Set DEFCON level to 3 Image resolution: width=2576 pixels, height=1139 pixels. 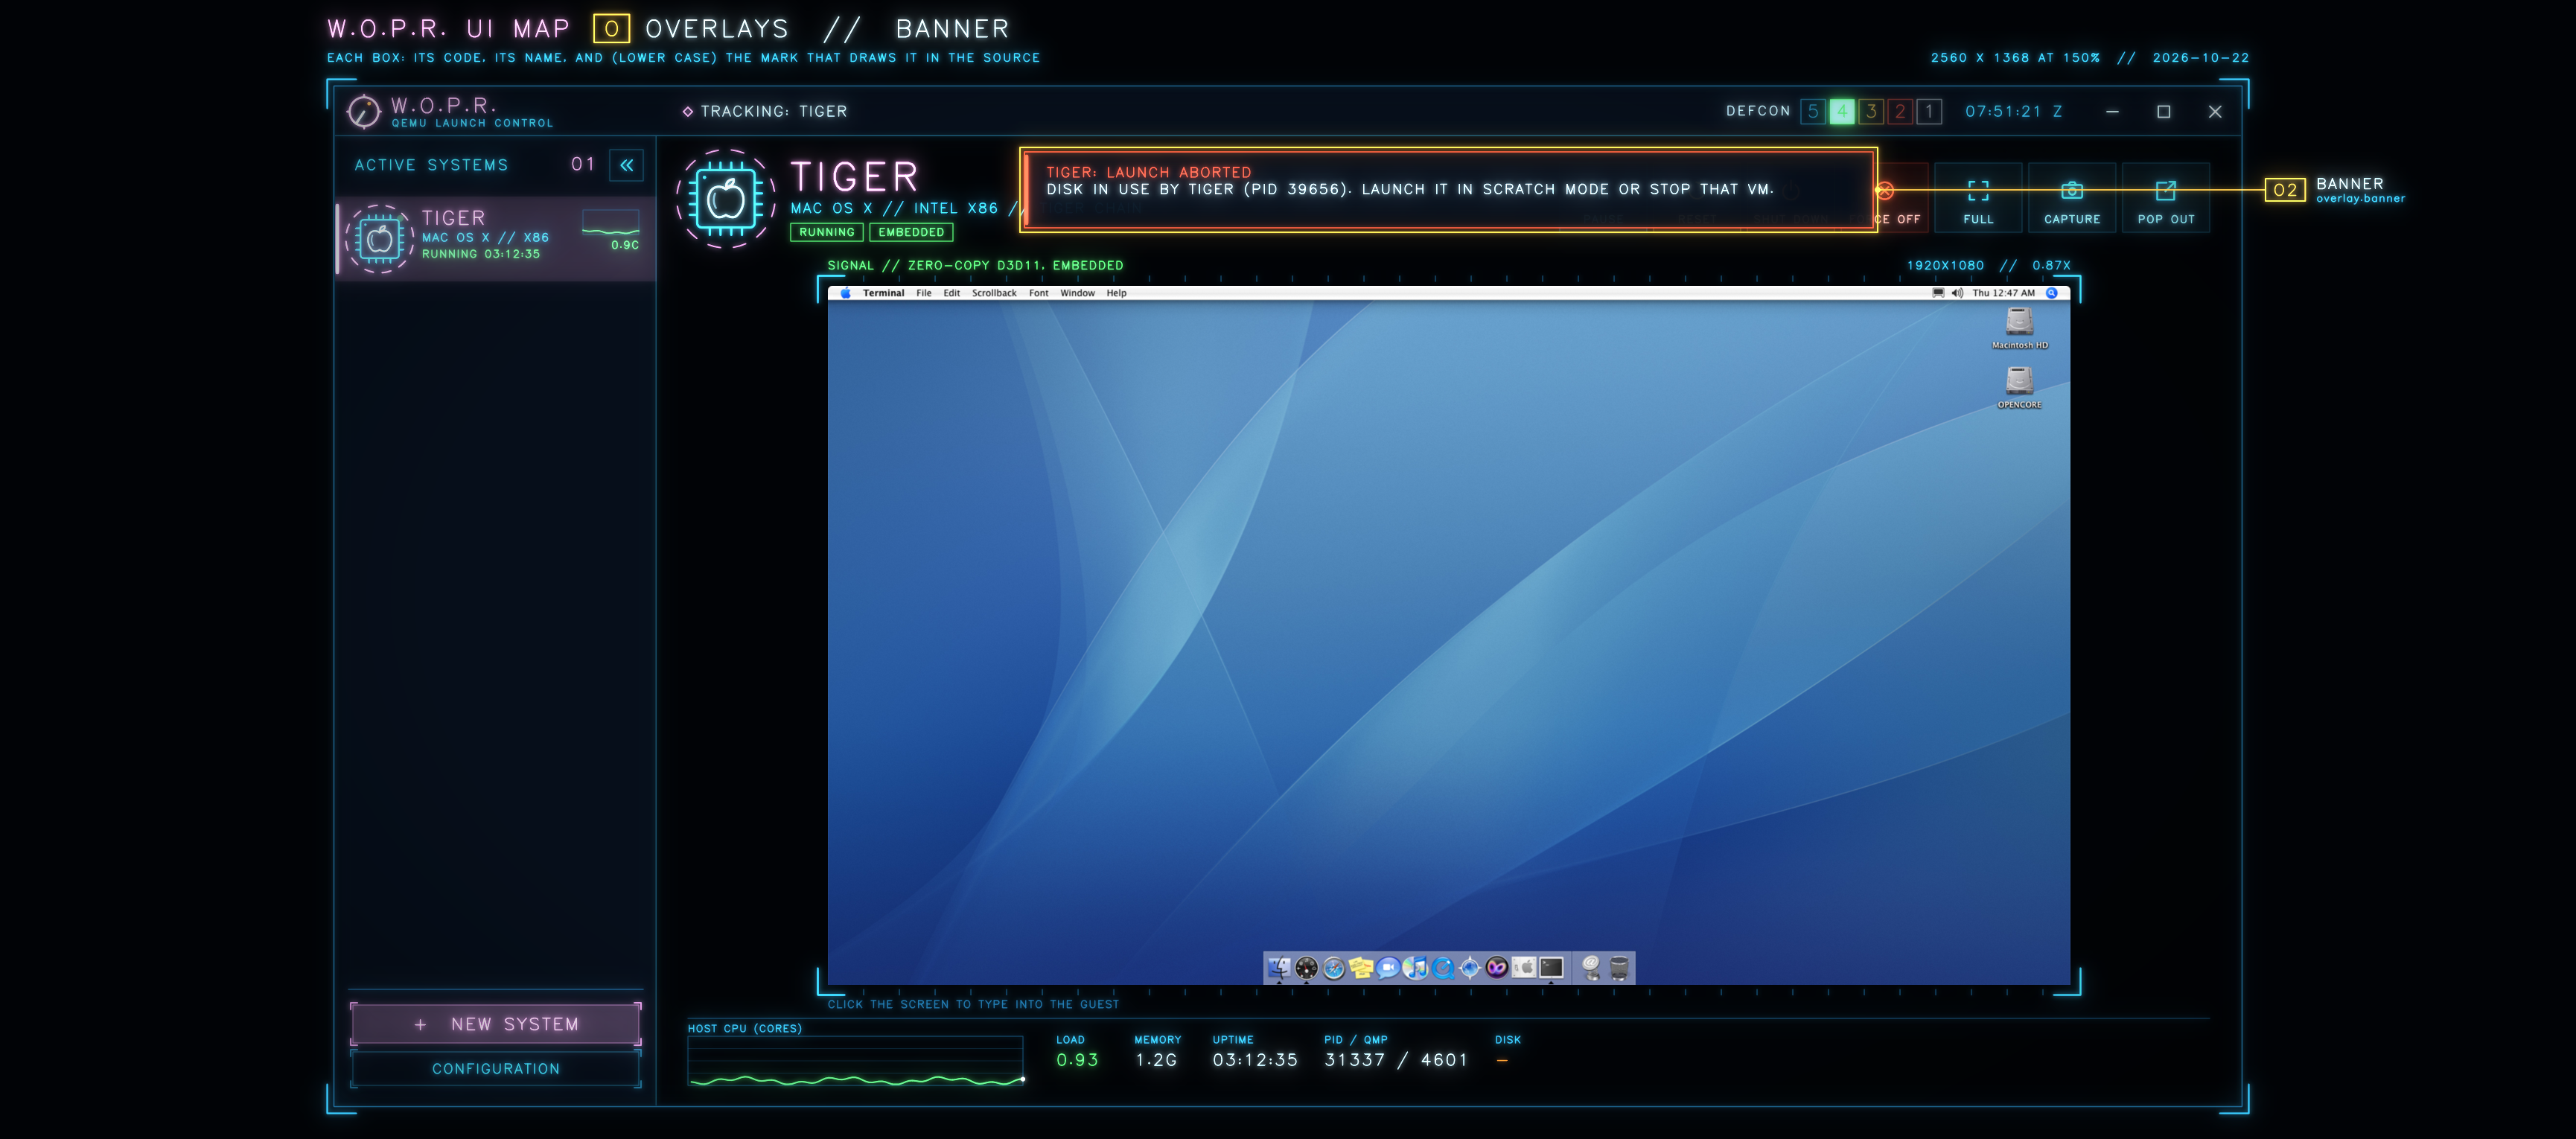click(x=1870, y=111)
